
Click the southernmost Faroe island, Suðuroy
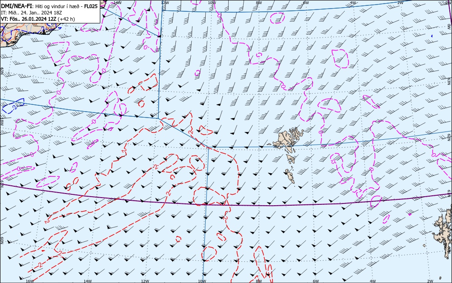click(290, 176)
